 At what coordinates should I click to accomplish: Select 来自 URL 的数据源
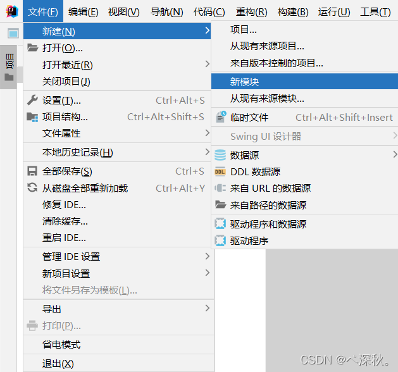[x=304, y=189]
